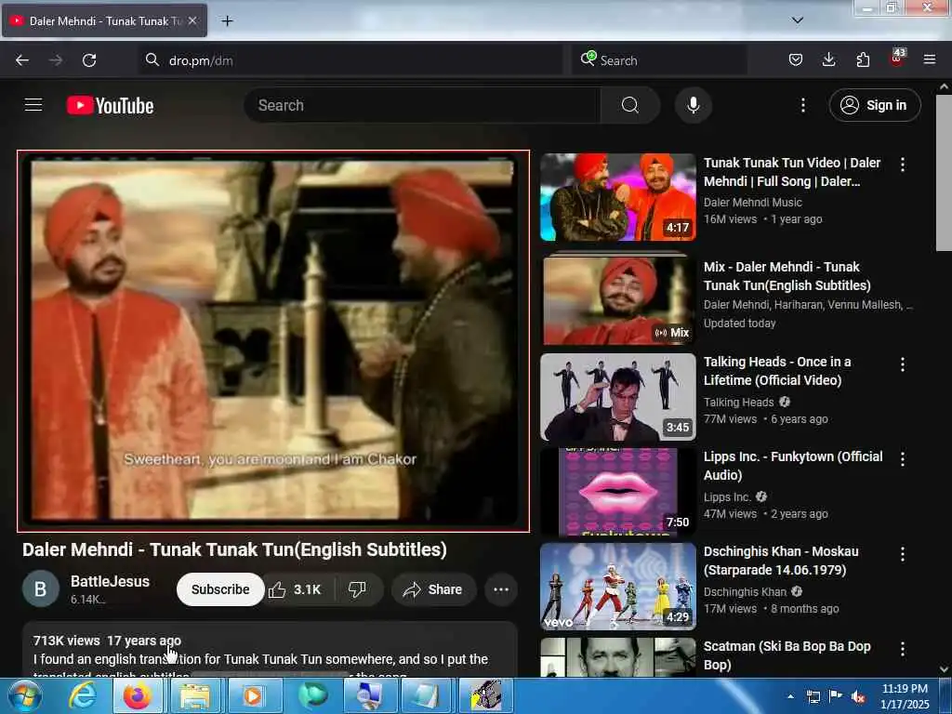952x714 pixels.
Task: Launch Internet Explorer from taskbar
Action: point(82,695)
